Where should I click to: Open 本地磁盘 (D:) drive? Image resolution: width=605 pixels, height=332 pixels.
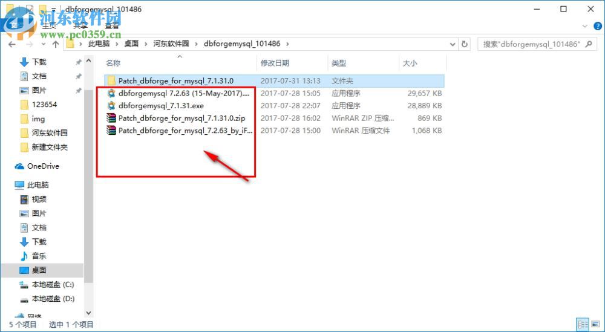pos(53,299)
